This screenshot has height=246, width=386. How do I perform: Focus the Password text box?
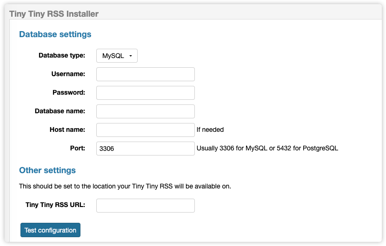pos(145,93)
